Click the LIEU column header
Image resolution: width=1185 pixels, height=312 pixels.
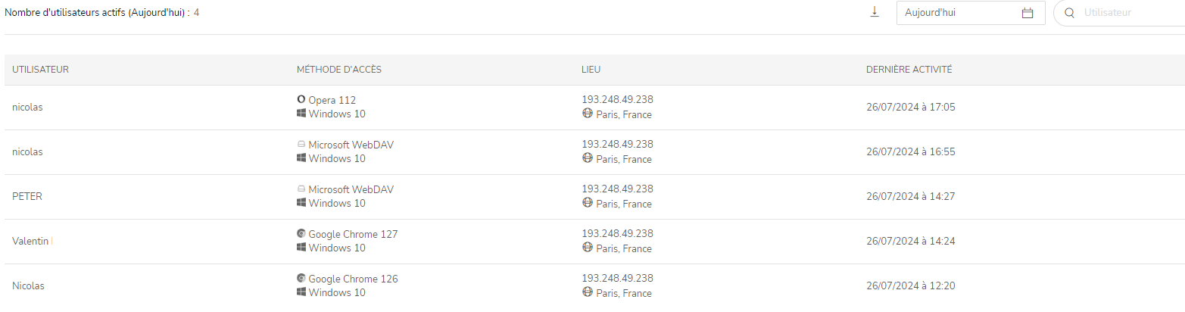point(591,70)
